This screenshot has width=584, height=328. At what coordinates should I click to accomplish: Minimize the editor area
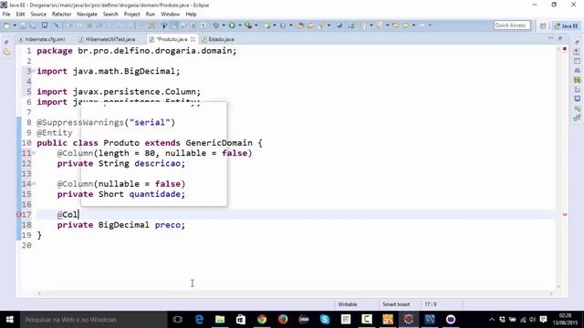(550, 38)
